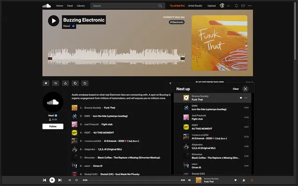298x186 pixels.
Task: Select PERT 4U THIS MOMENT in queue
Action: [x=212, y=127]
